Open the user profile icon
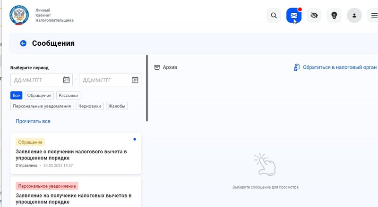 354,16
